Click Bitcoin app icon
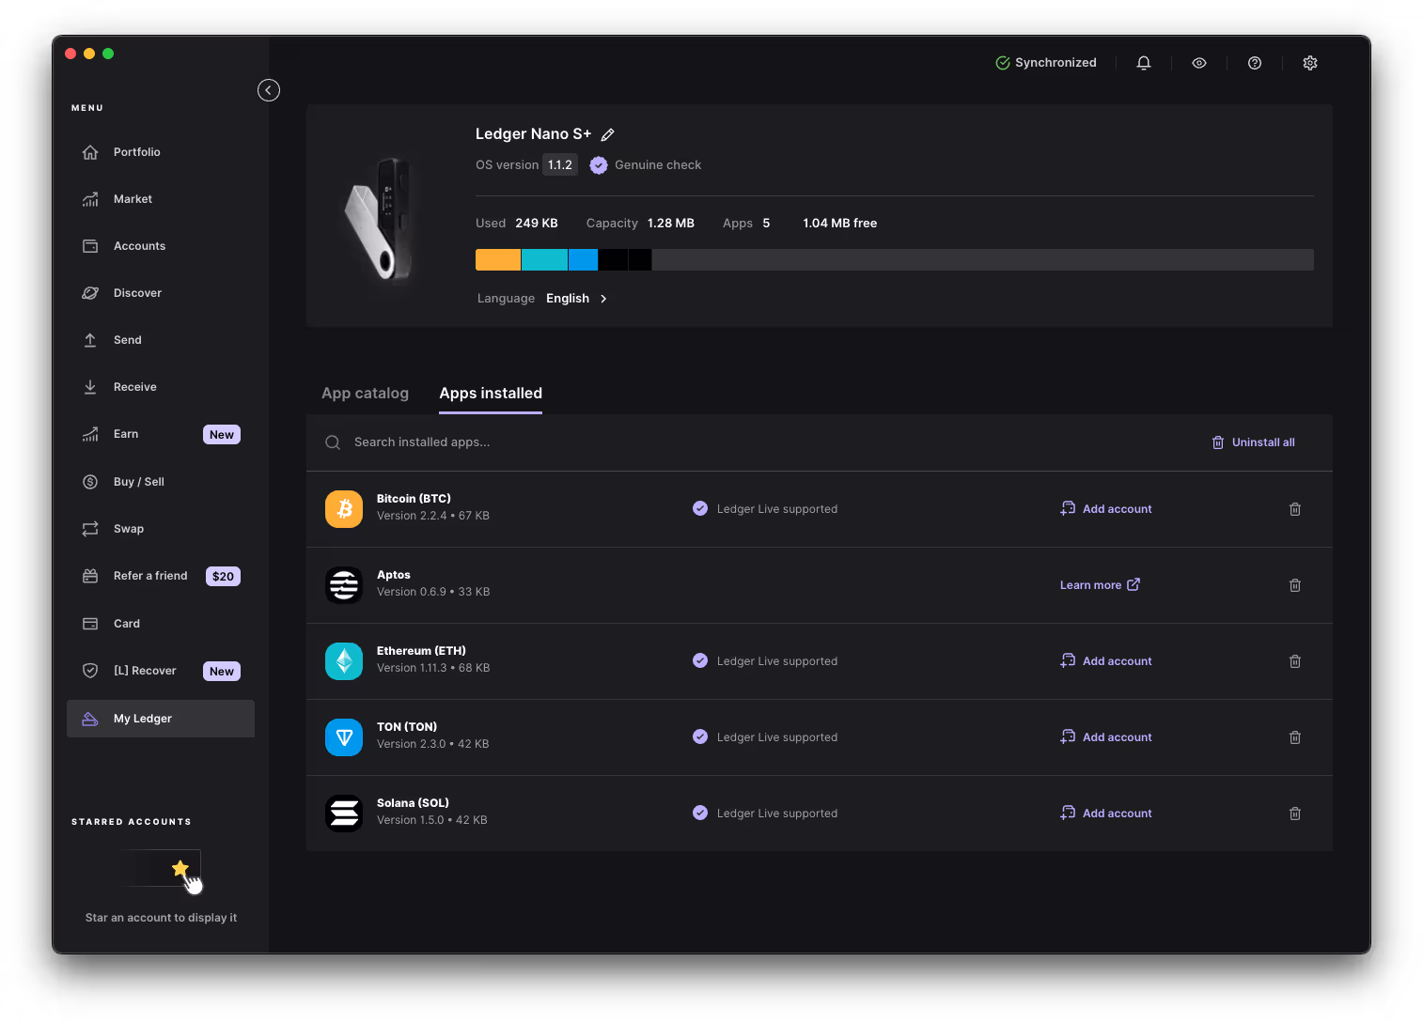 [344, 509]
